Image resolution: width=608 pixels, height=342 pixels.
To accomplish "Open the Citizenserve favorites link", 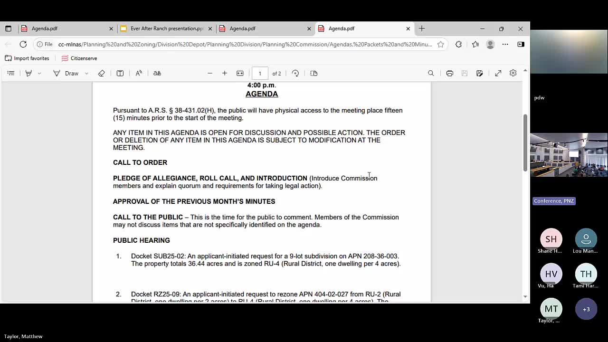I will 79,58.
